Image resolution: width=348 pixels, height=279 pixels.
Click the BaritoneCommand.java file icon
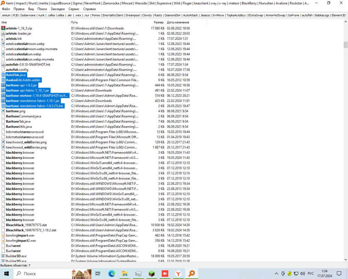3,116
